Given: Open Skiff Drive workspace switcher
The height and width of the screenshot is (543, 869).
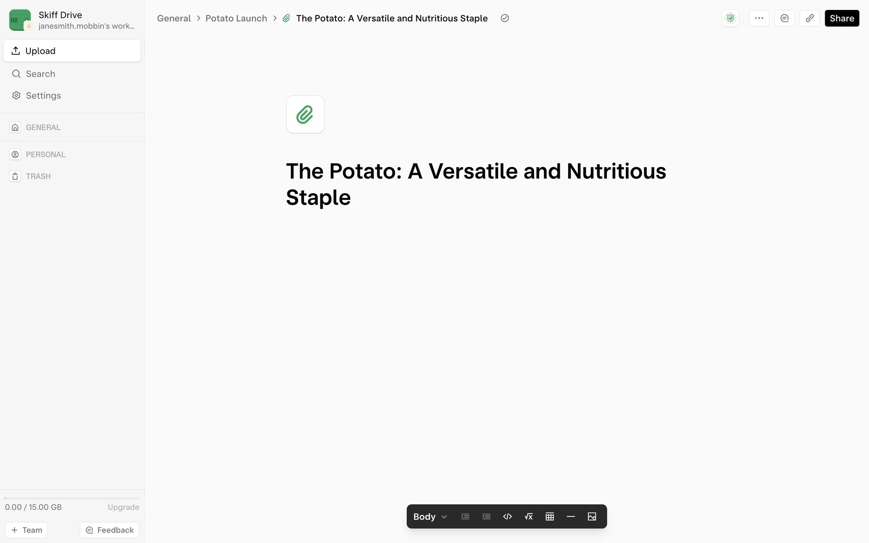Looking at the screenshot, I should click(72, 20).
